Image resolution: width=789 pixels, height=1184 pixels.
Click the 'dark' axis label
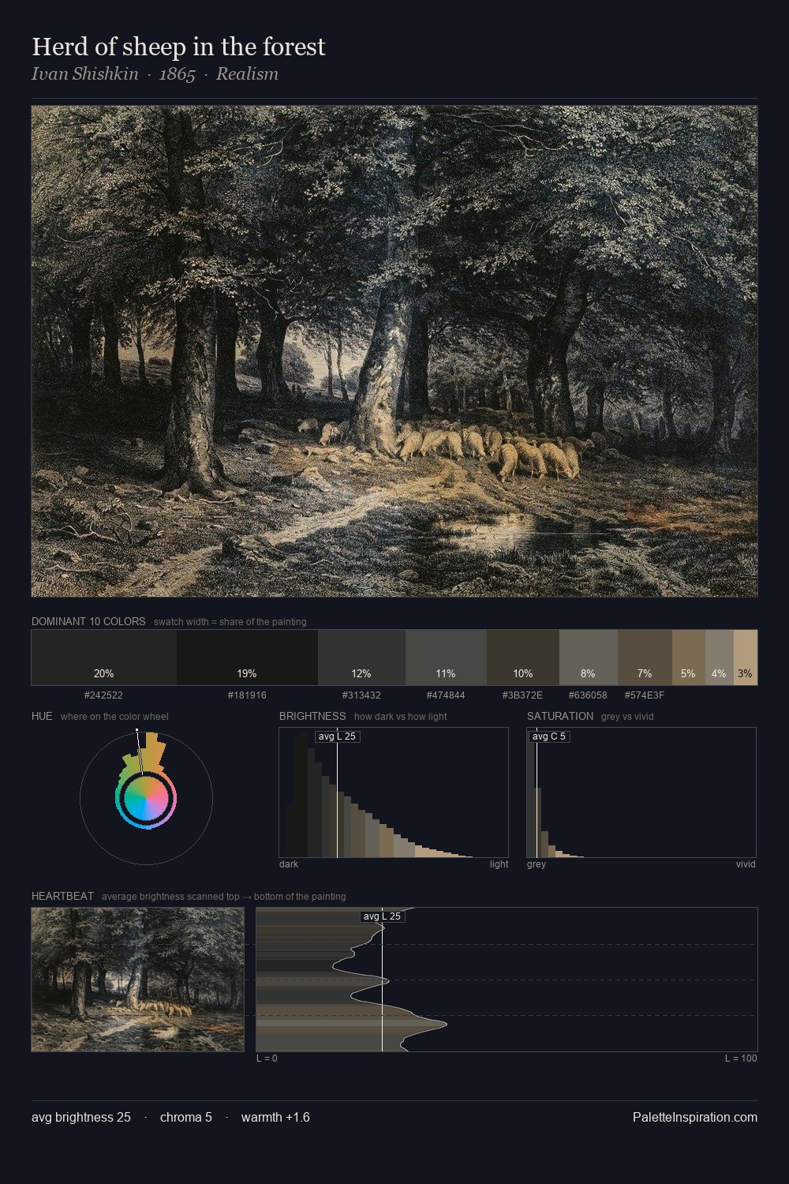pos(289,864)
